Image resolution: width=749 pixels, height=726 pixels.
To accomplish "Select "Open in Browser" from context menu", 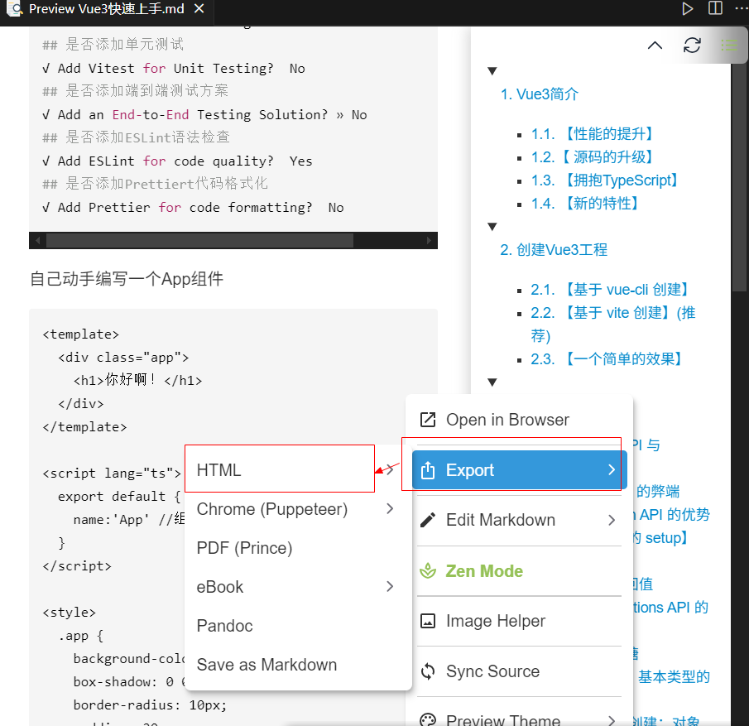I will click(507, 420).
